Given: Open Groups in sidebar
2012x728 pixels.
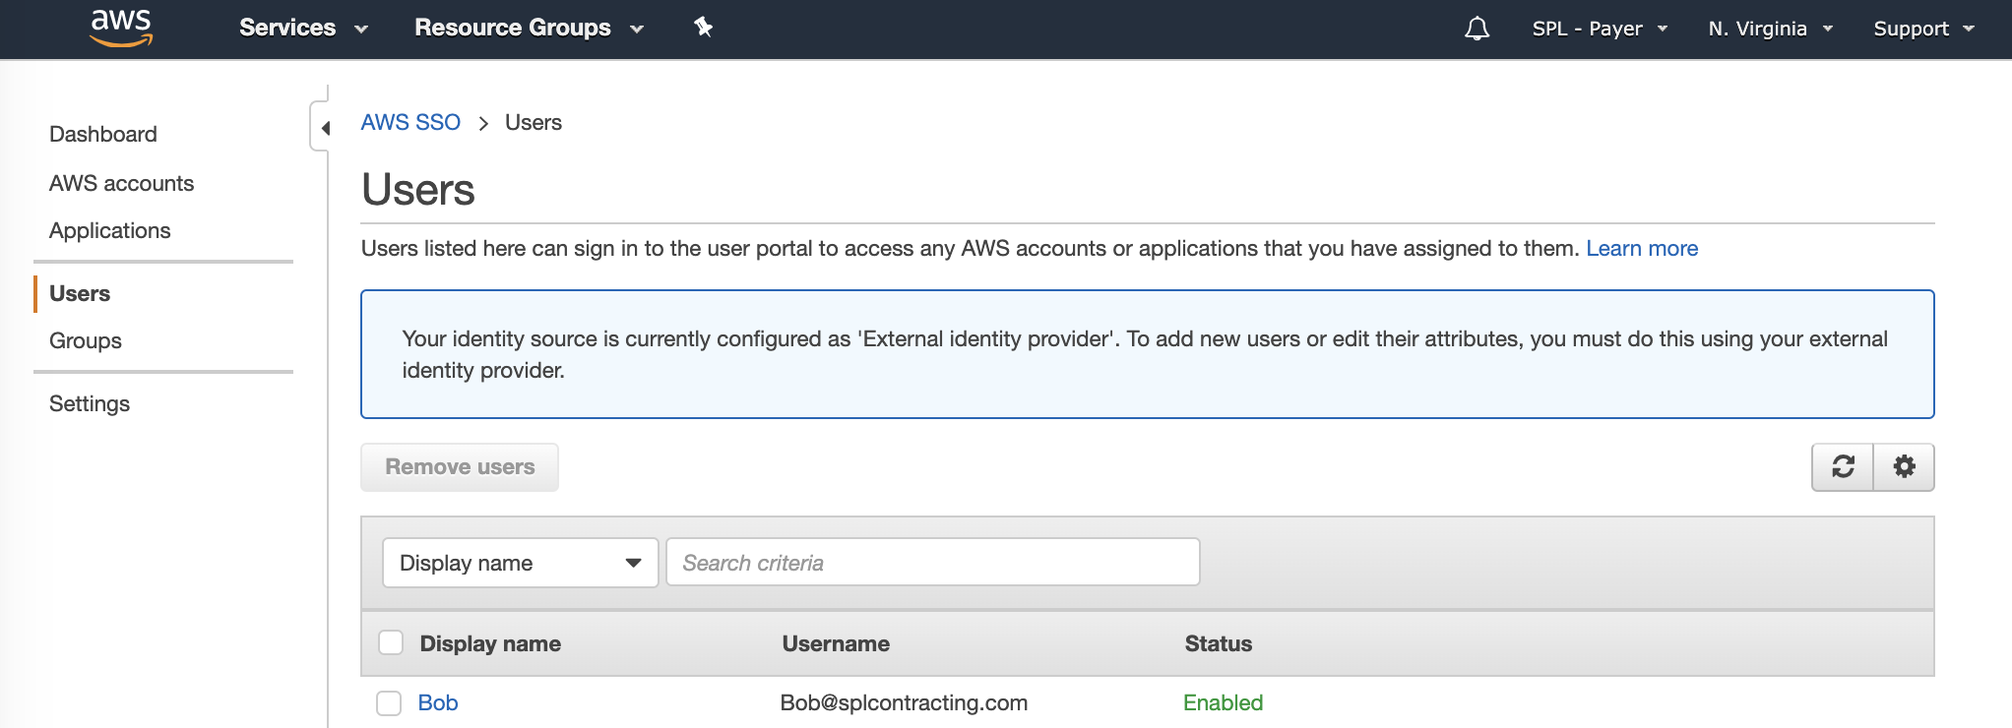Looking at the screenshot, I should (86, 340).
